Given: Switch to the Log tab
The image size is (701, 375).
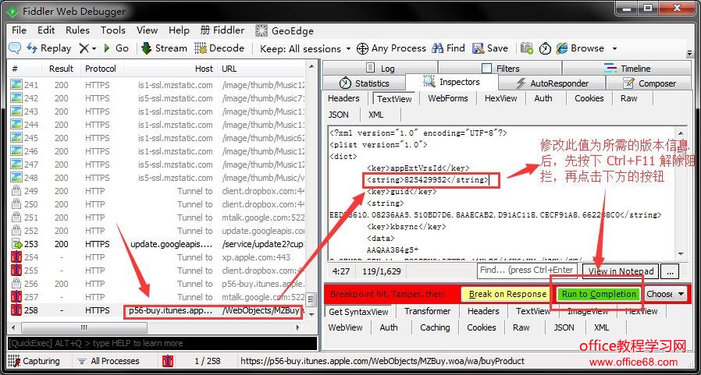Looking at the screenshot, I should tap(380, 69).
